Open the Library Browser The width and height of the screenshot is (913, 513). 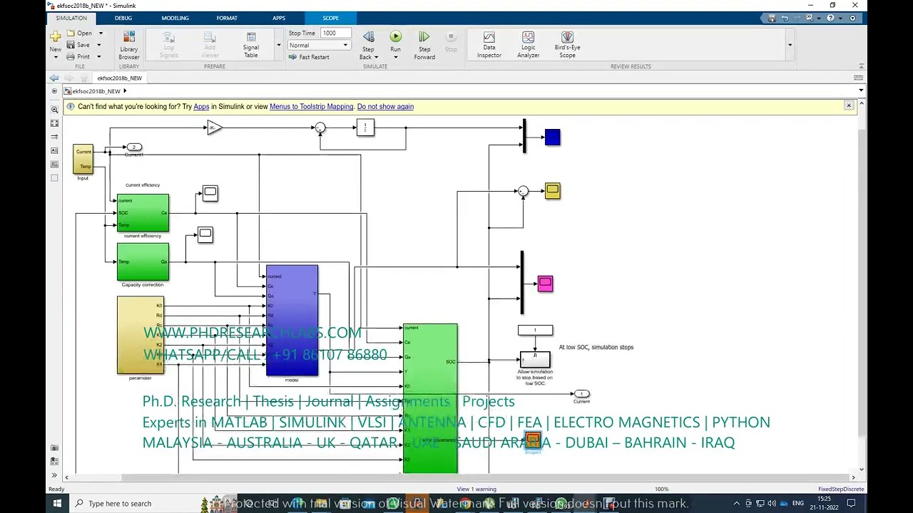[x=129, y=45]
